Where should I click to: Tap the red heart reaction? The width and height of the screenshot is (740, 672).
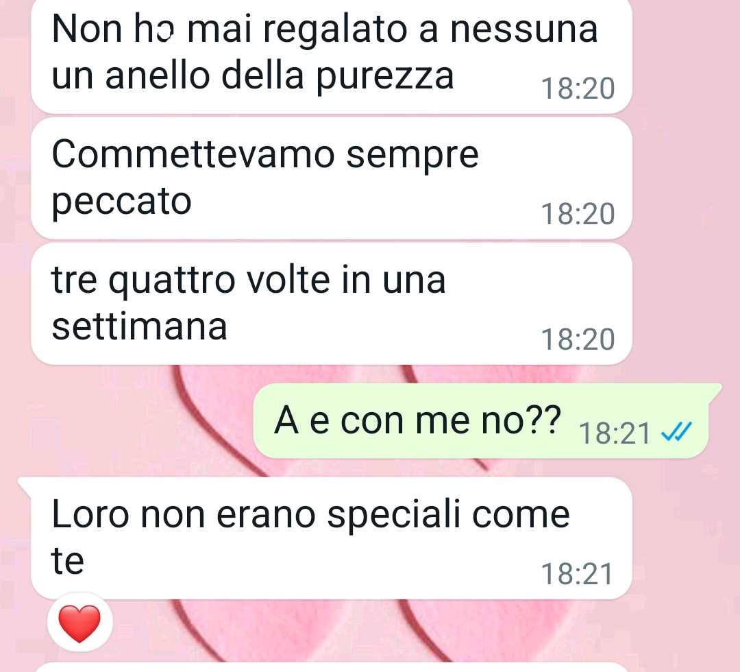pos(79,623)
